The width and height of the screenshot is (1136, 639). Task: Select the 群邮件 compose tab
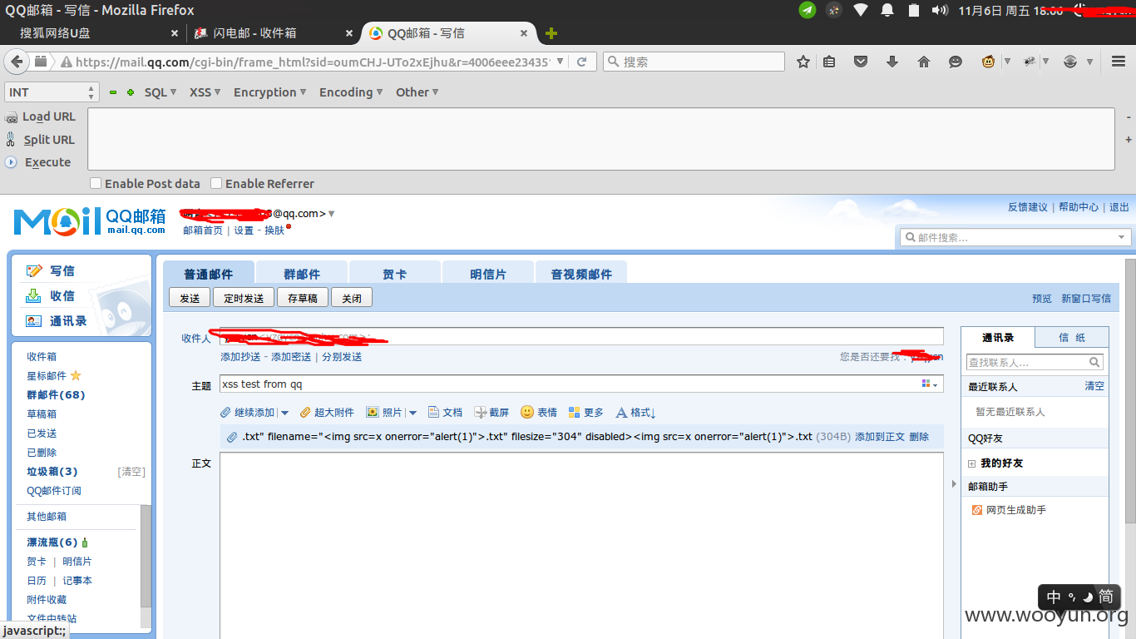pyautogui.click(x=301, y=274)
